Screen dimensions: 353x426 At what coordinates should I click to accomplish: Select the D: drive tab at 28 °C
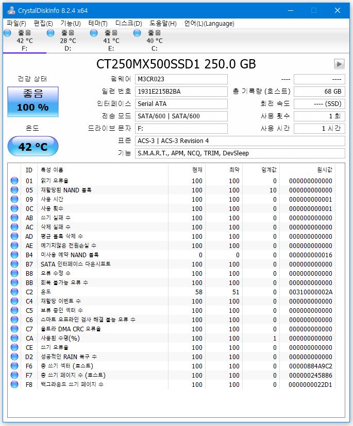(68, 41)
